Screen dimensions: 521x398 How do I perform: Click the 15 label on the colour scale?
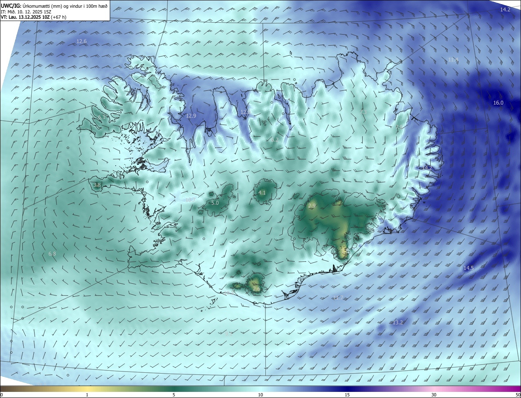[x=347, y=395]
